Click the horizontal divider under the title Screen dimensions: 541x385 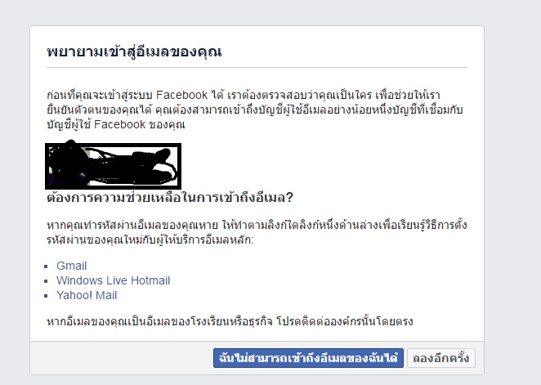tap(257, 68)
